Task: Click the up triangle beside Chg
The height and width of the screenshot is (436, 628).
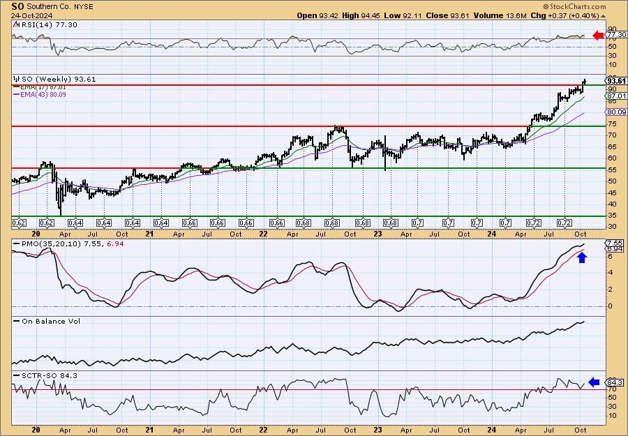Action: tap(603, 16)
